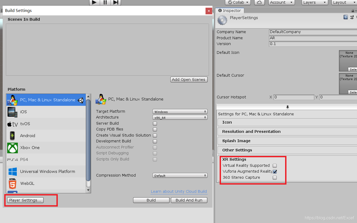Click the Add Open Scenes button

(189, 80)
